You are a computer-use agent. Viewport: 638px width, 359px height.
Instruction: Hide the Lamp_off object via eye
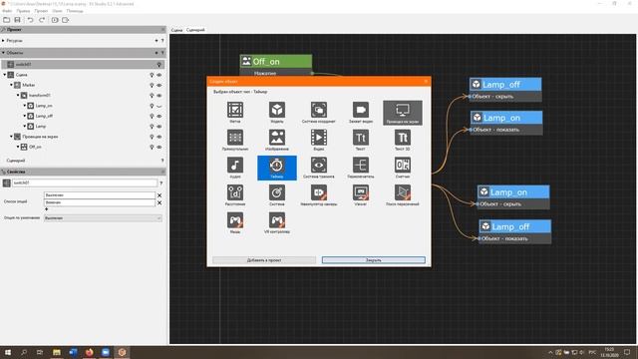pos(159,116)
